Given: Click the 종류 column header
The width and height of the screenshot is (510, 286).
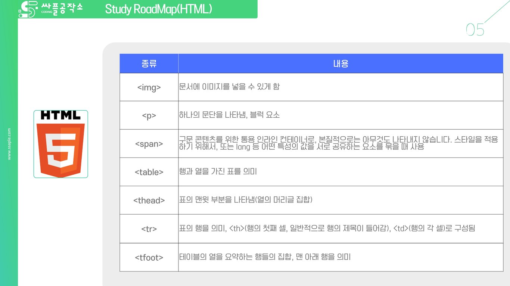Looking at the screenshot, I should pos(149,63).
